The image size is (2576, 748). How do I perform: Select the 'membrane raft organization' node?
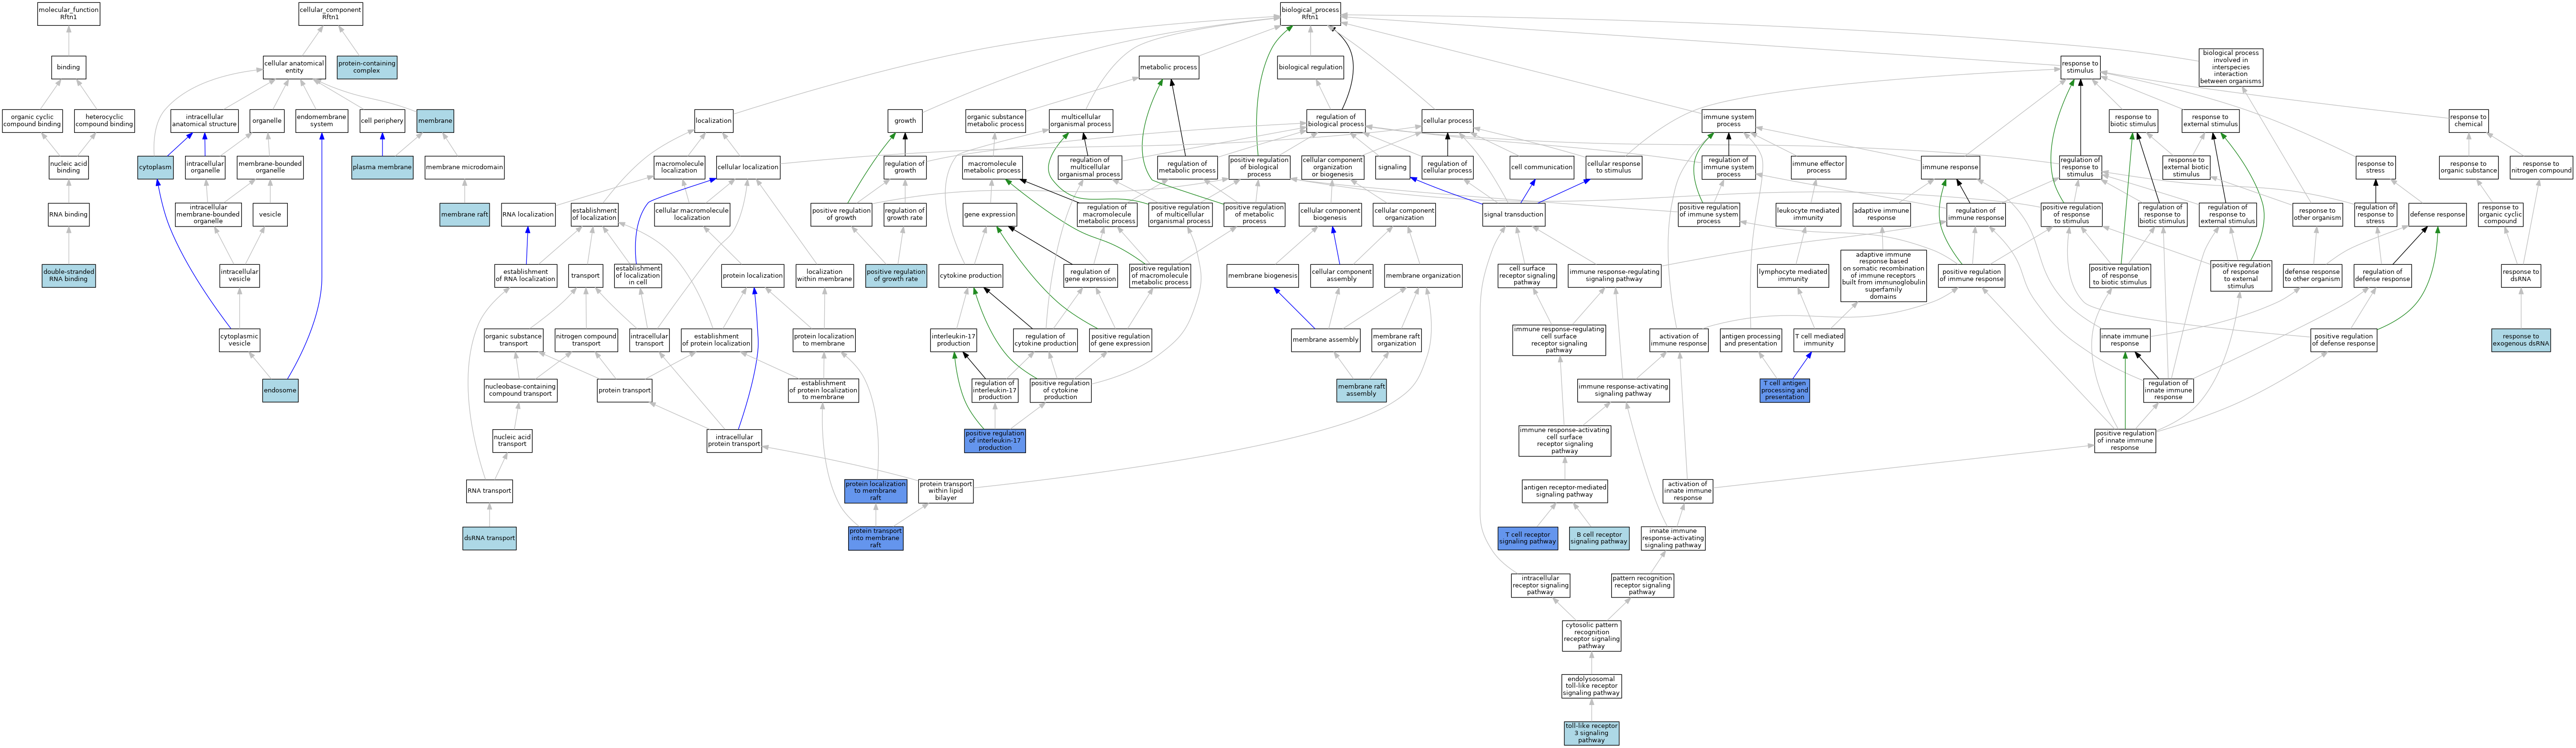(1396, 340)
